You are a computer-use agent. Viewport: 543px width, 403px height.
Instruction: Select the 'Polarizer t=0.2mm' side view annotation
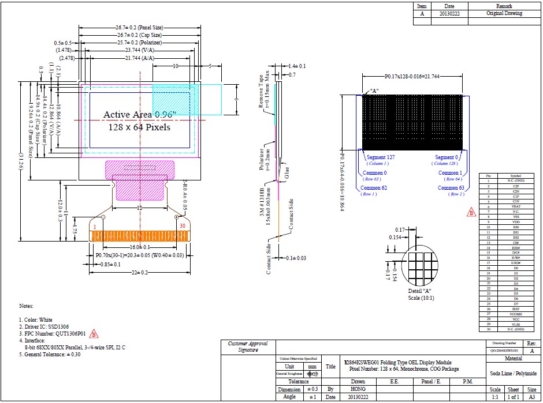[x=263, y=159]
